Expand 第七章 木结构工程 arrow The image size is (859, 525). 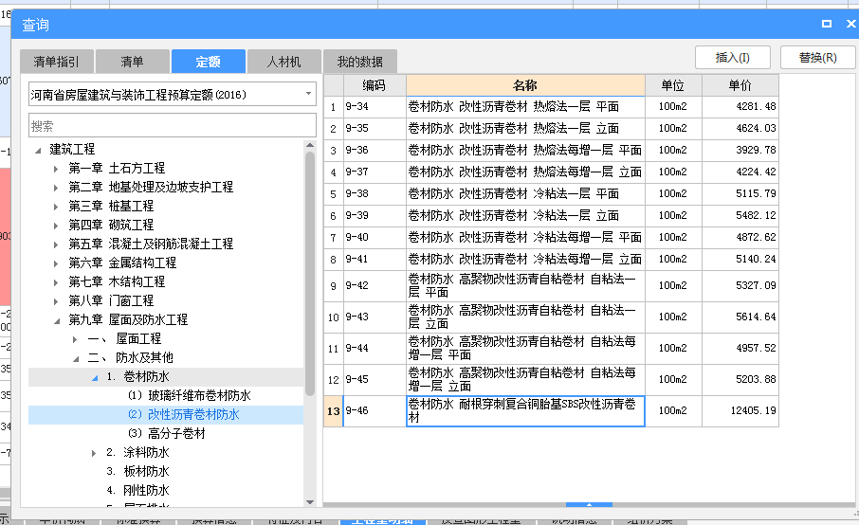[56, 282]
